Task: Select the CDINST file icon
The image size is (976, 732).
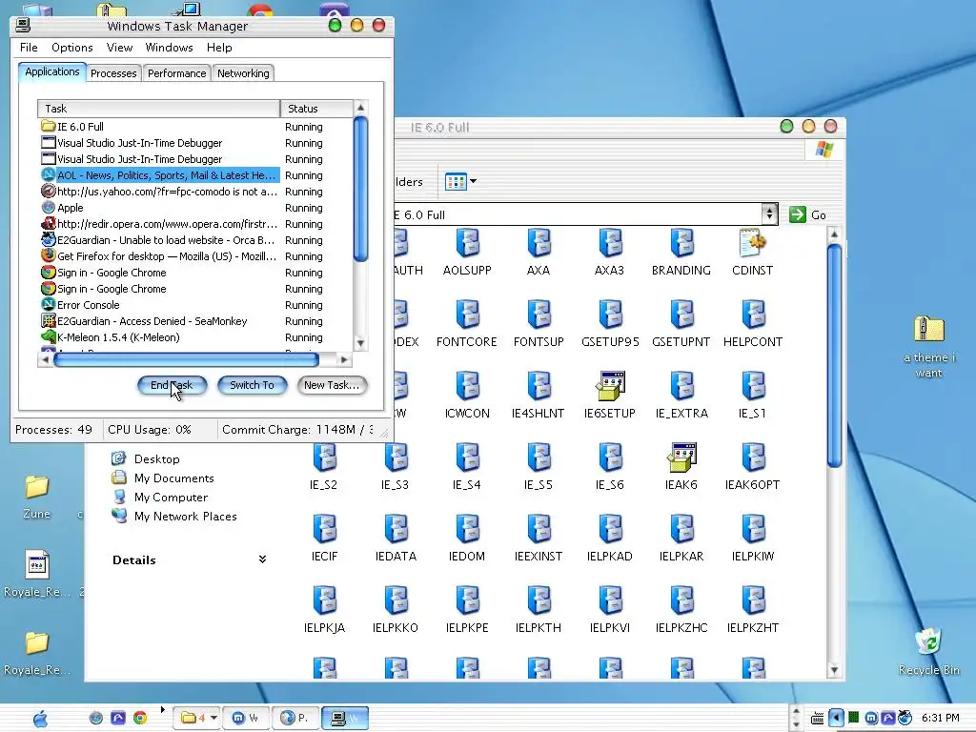Action: 753,253
